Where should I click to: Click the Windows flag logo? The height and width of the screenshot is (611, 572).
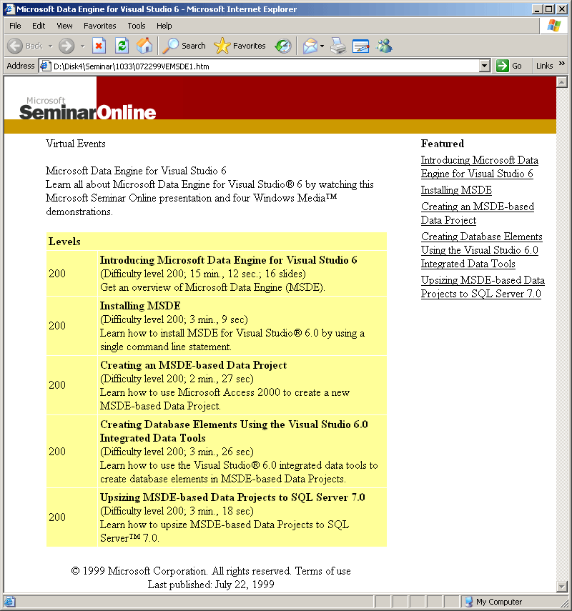coord(553,26)
